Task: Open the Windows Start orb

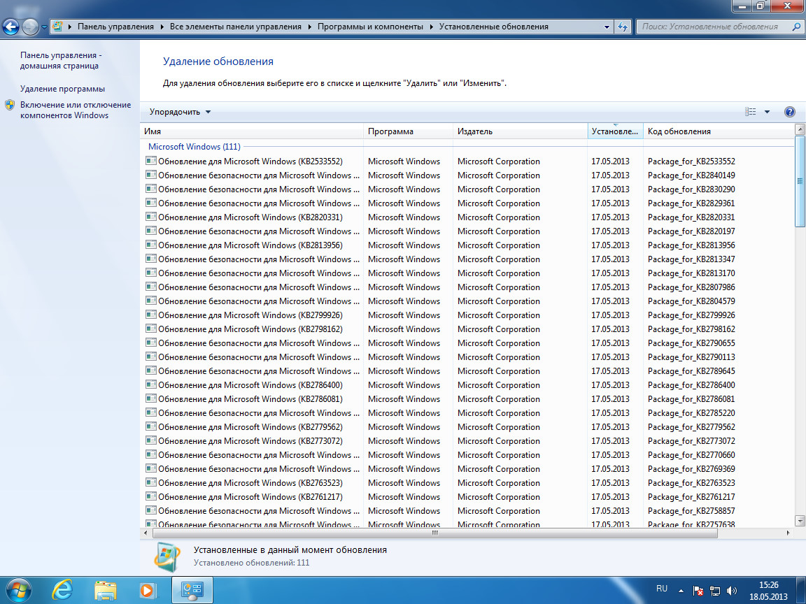Action: (17, 590)
